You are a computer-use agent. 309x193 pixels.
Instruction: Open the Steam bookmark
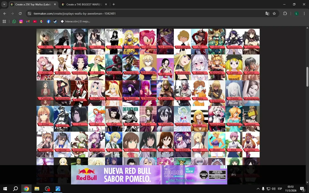pyautogui.click(x=55, y=21)
